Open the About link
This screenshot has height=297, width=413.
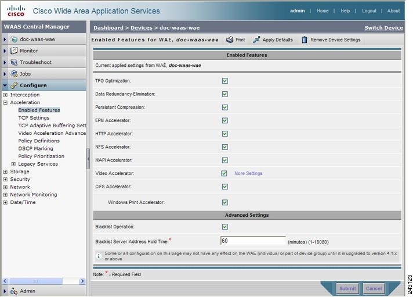(393, 11)
